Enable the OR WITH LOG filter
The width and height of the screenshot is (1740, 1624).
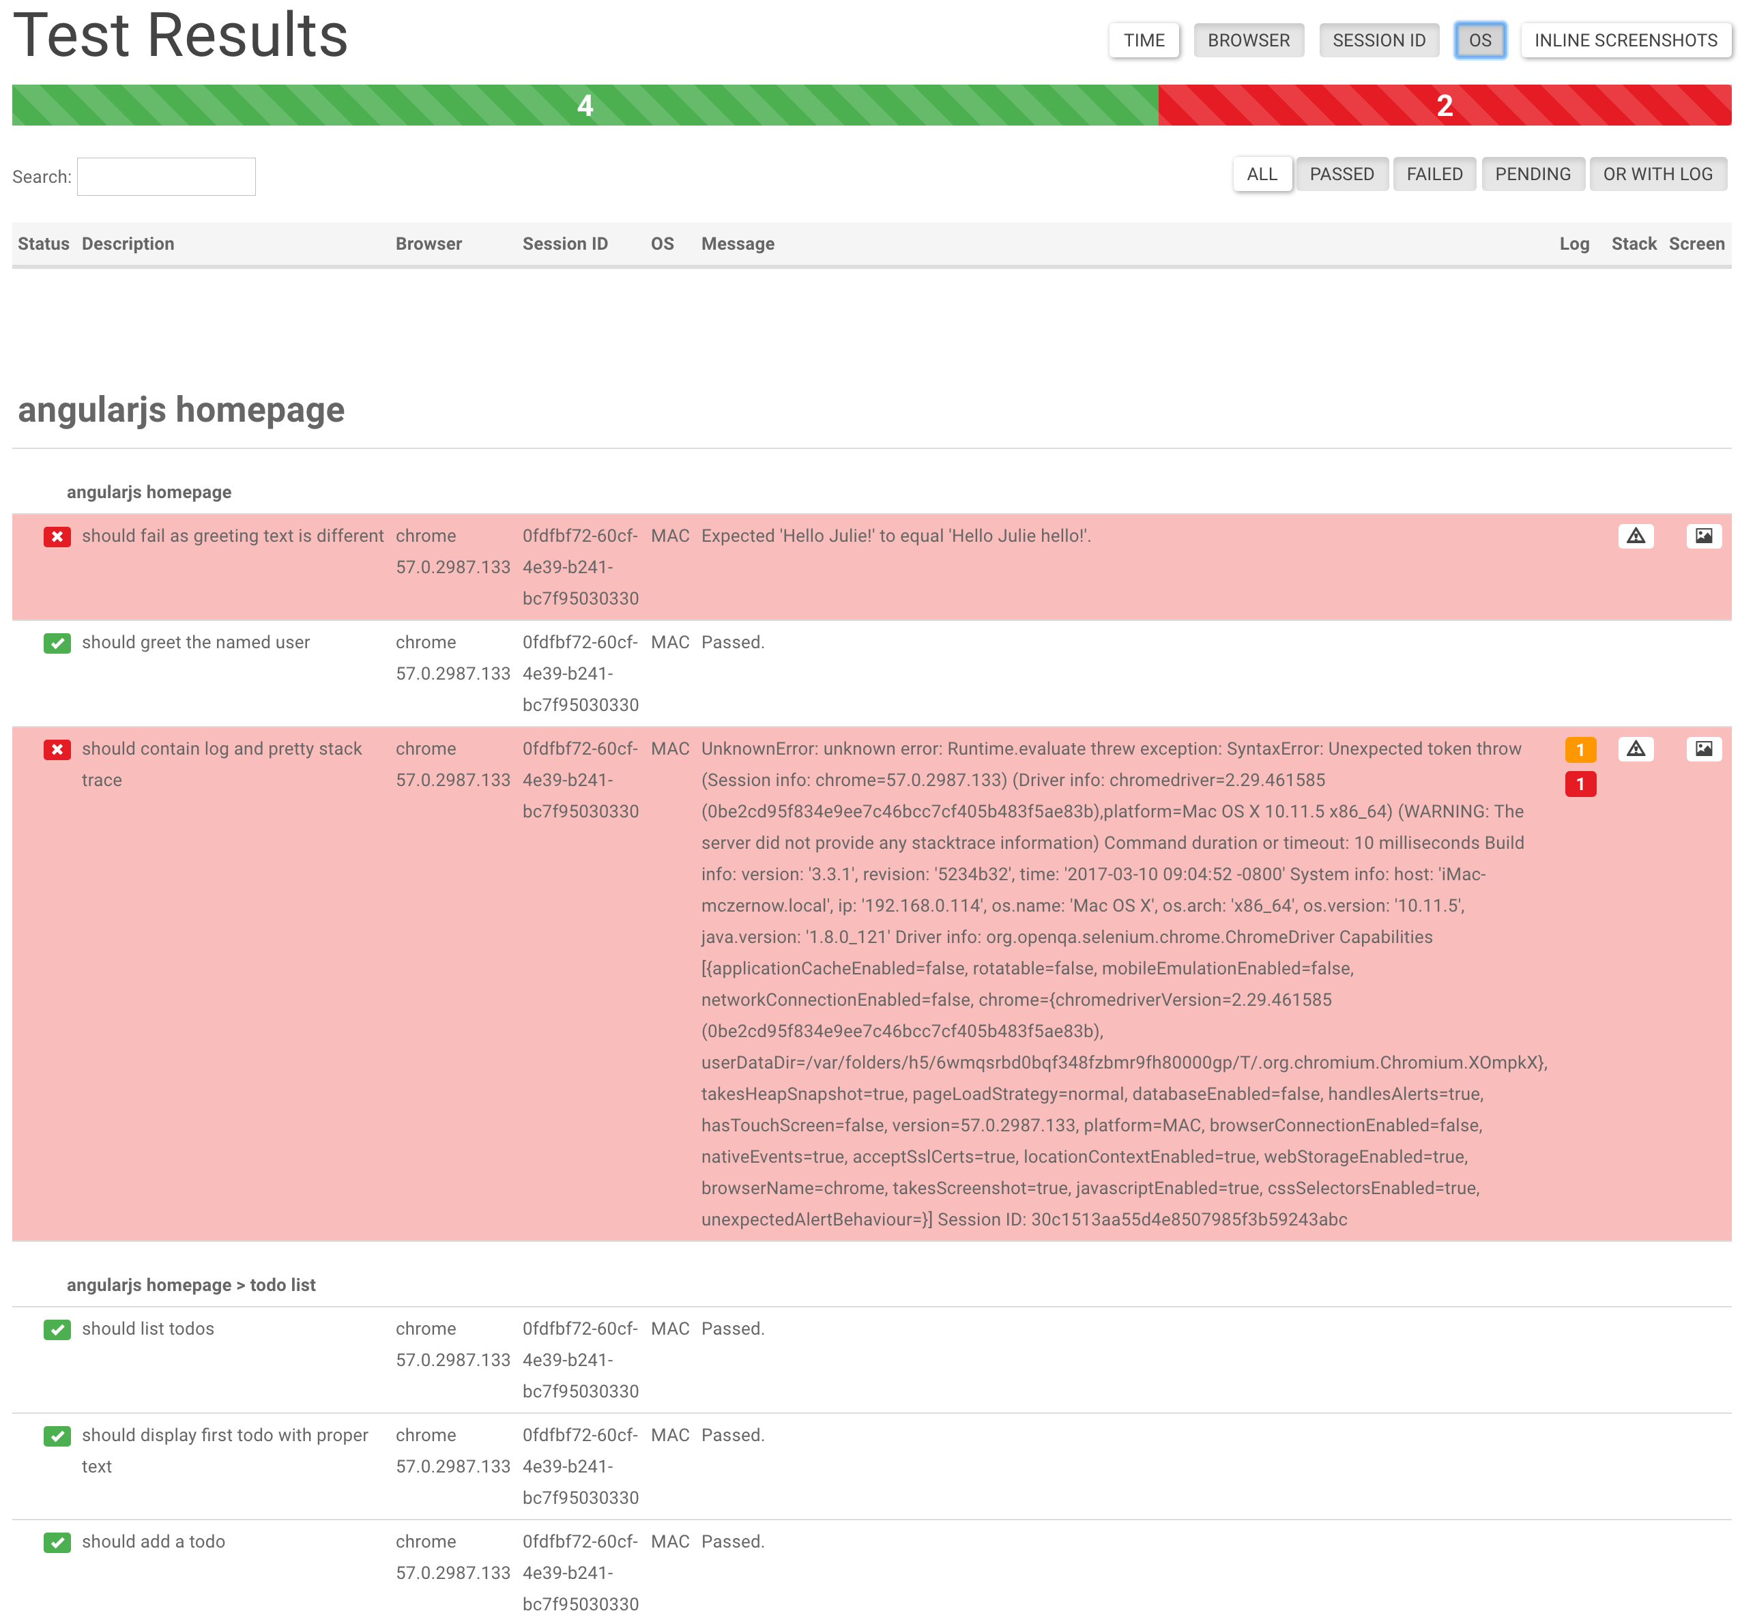1657,174
